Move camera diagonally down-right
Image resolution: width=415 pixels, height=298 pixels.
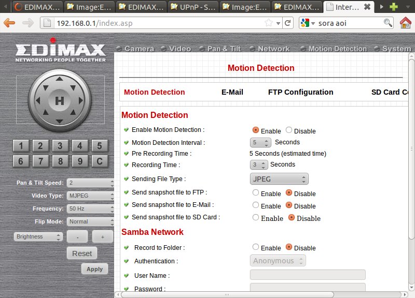73,112
